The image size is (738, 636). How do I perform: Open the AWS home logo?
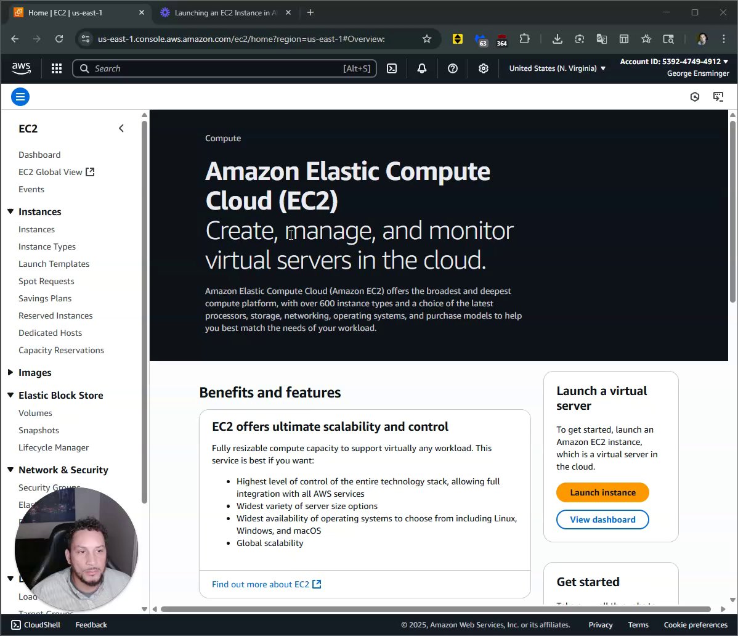click(21, 68)
